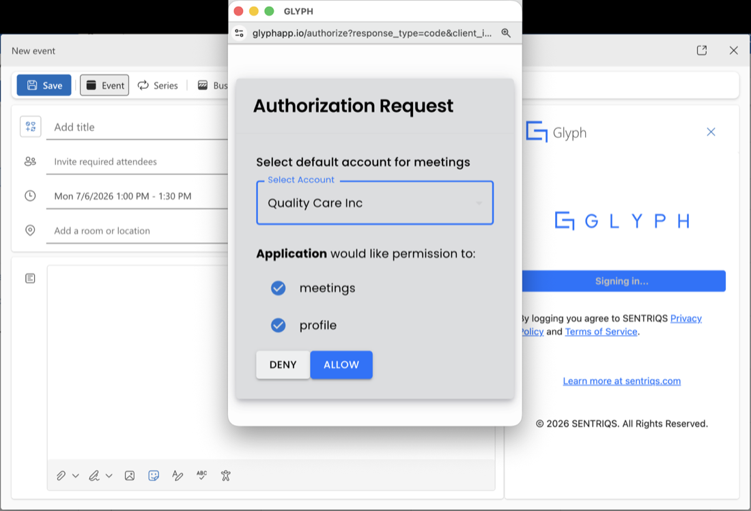Click the description notes icon
751x511 pixels.
[x=30, y=278]
